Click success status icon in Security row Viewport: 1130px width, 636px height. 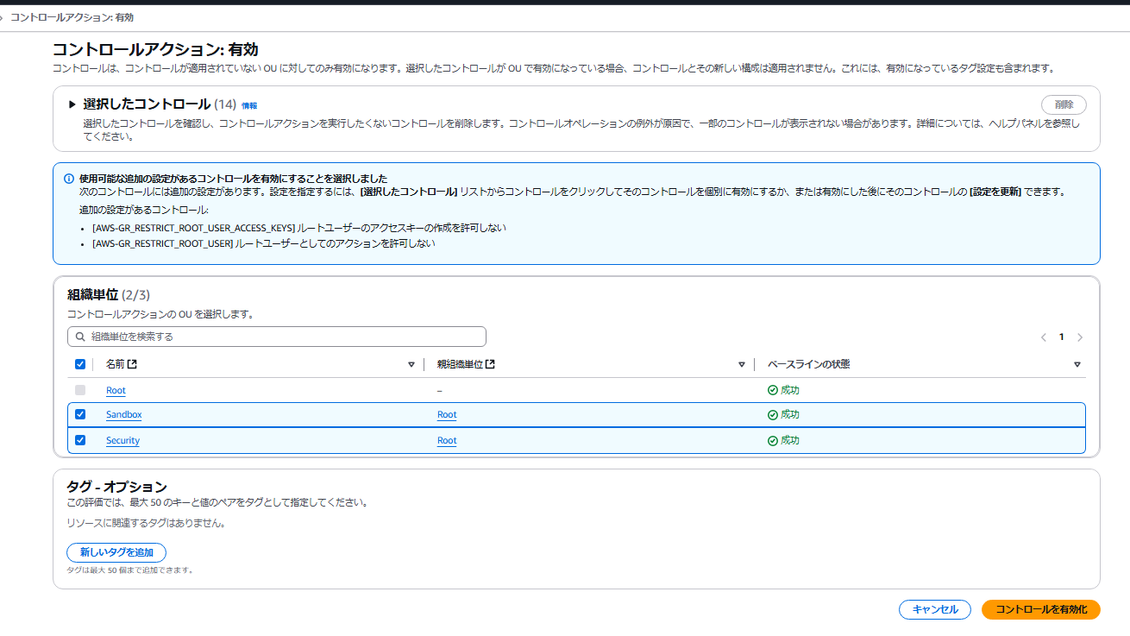point(773,440)
